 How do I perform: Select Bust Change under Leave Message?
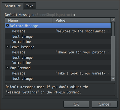click(58, 57)
